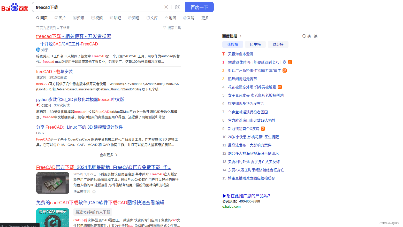Image resolution: width=403 pixels, height=227 pixels.
Task: Select the 热搜榜 tab
Action: (x=233, y=44)
